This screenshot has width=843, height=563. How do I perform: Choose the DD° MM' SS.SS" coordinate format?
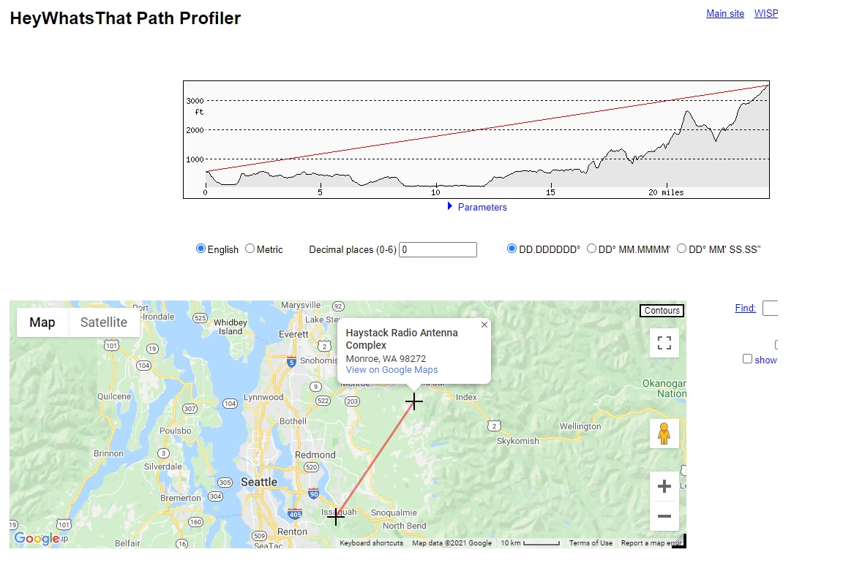click(682, 249)
